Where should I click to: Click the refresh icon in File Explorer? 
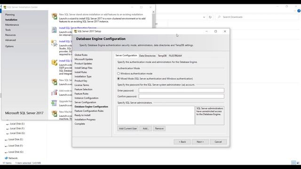click(x=210, y=17)
